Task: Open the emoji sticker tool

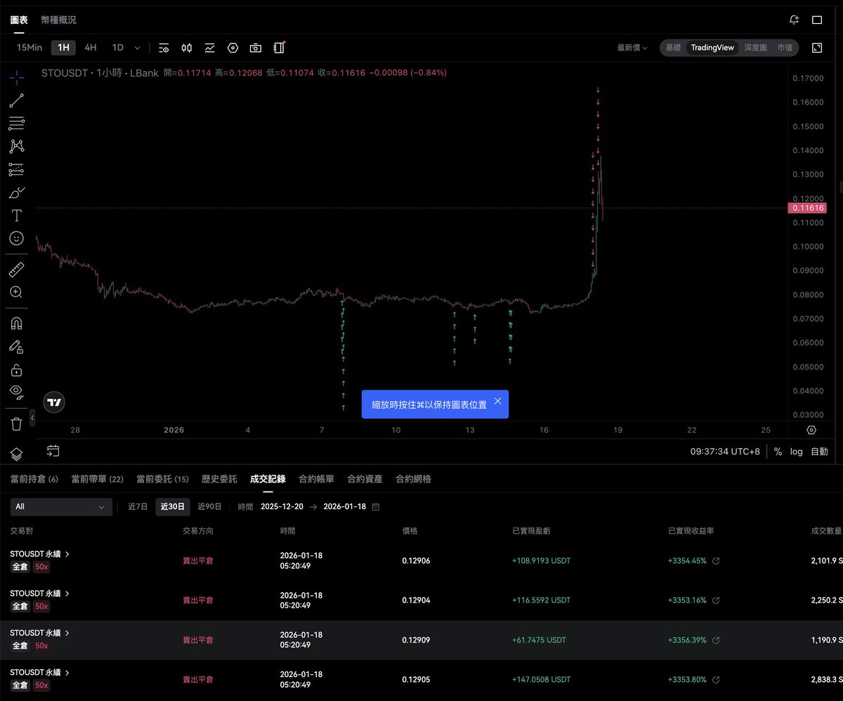Action: point(16,238)
